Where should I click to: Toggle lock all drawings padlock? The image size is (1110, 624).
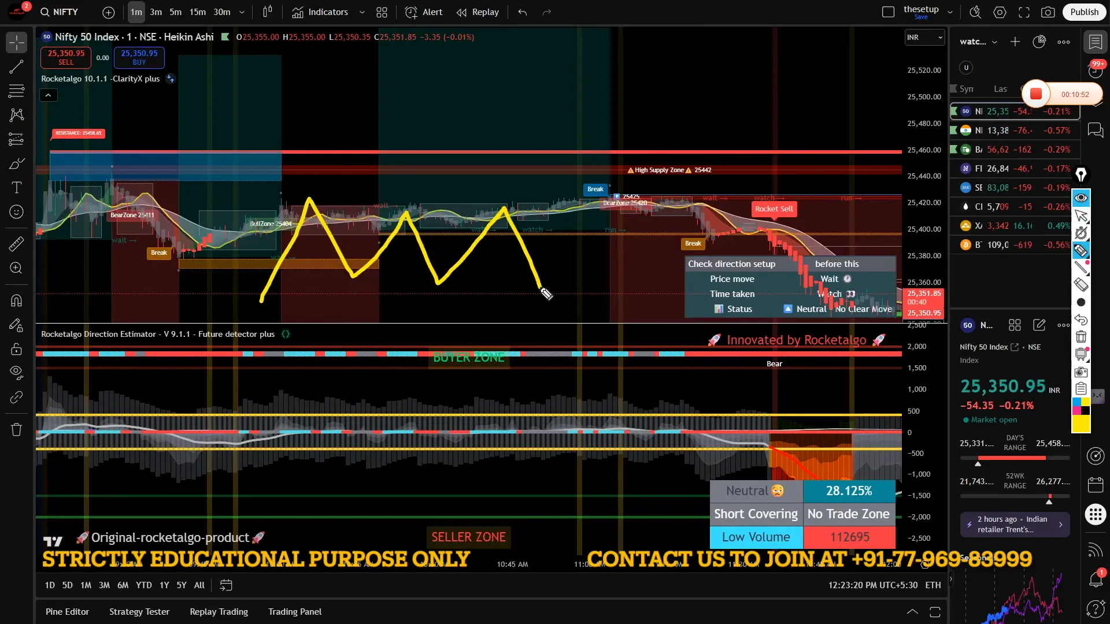(16, 349)
